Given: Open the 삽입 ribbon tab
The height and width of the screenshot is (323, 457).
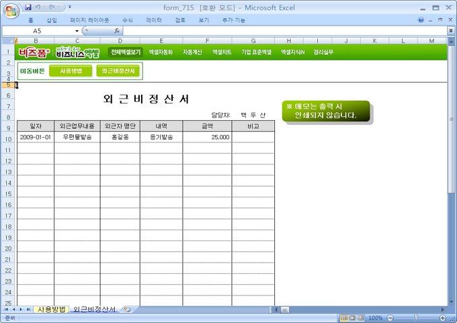Looking at the screenshot, I should (52, 20).
